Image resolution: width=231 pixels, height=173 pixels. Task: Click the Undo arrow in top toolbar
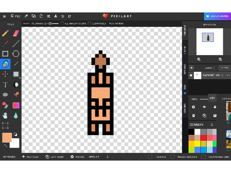[63, 16]
